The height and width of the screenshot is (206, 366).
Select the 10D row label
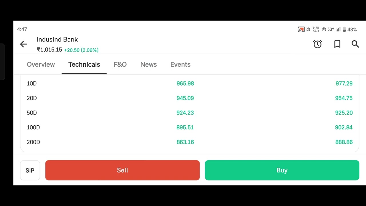(32, 84)
